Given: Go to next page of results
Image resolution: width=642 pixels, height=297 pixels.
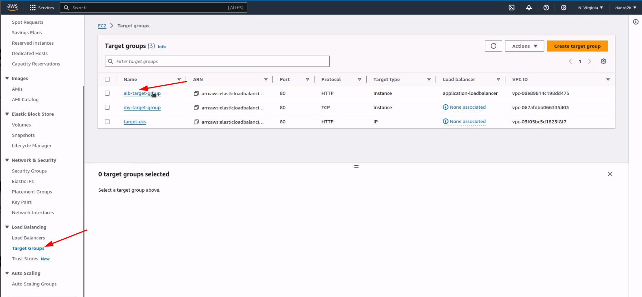Looking at the screenshot, I should [589, 61].
